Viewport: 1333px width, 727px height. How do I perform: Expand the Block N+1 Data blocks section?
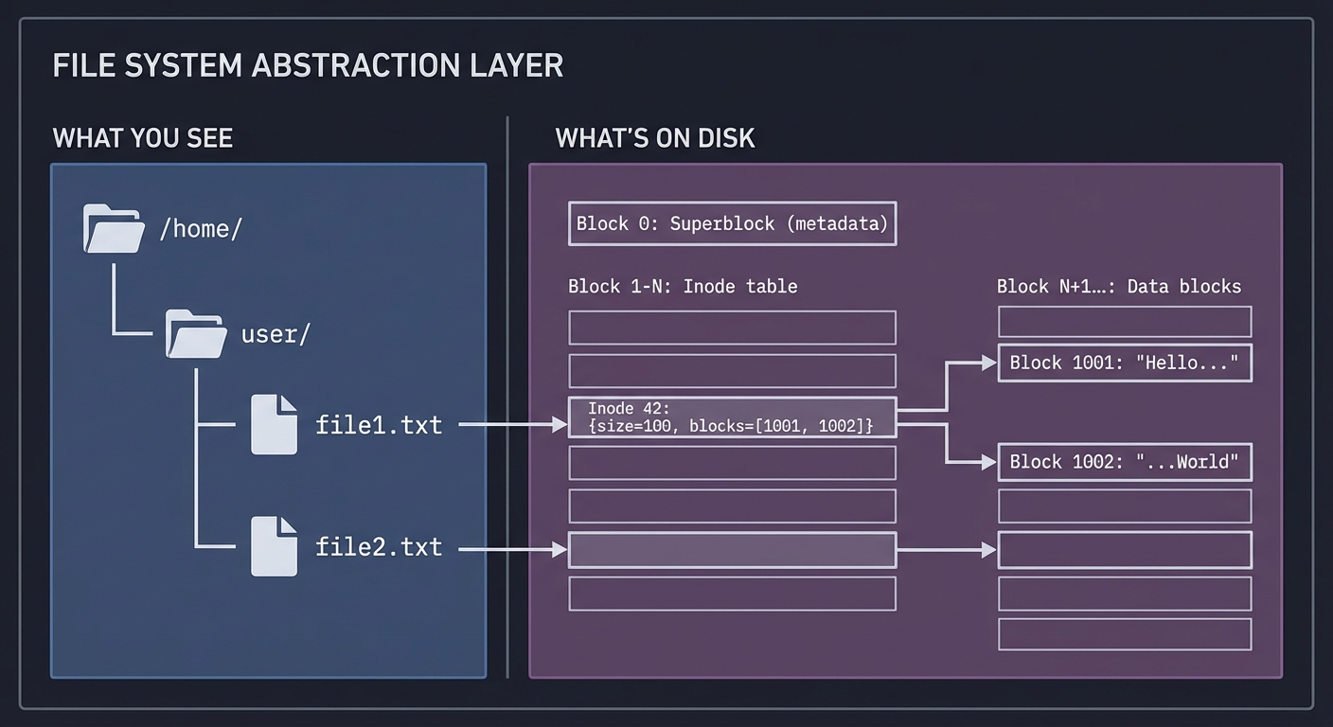(1117, 286)
